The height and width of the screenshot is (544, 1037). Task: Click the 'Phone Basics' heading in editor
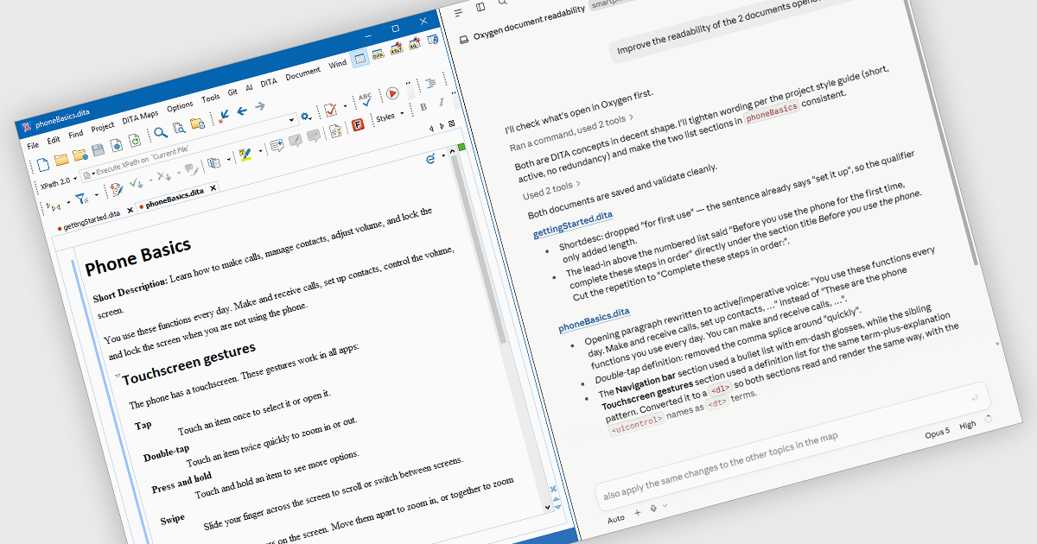138,257
